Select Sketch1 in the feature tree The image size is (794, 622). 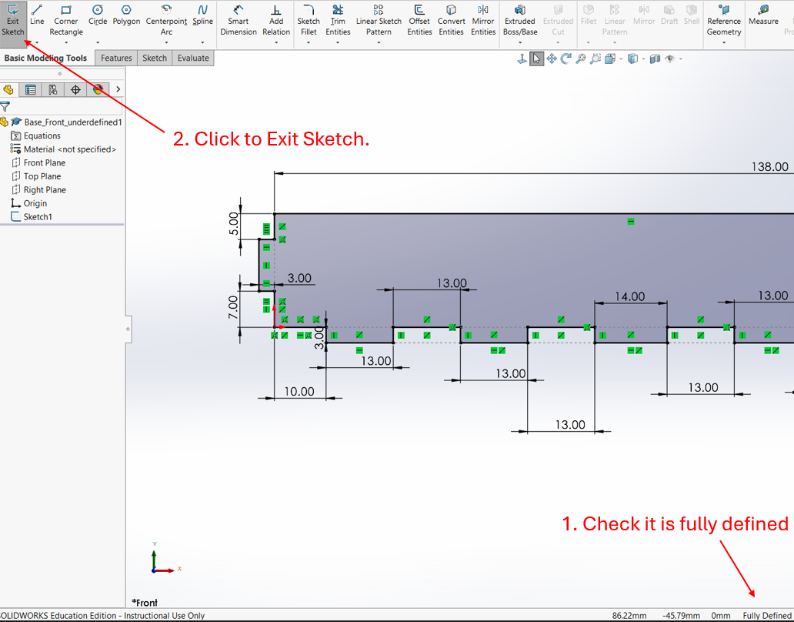coord(38,217)
